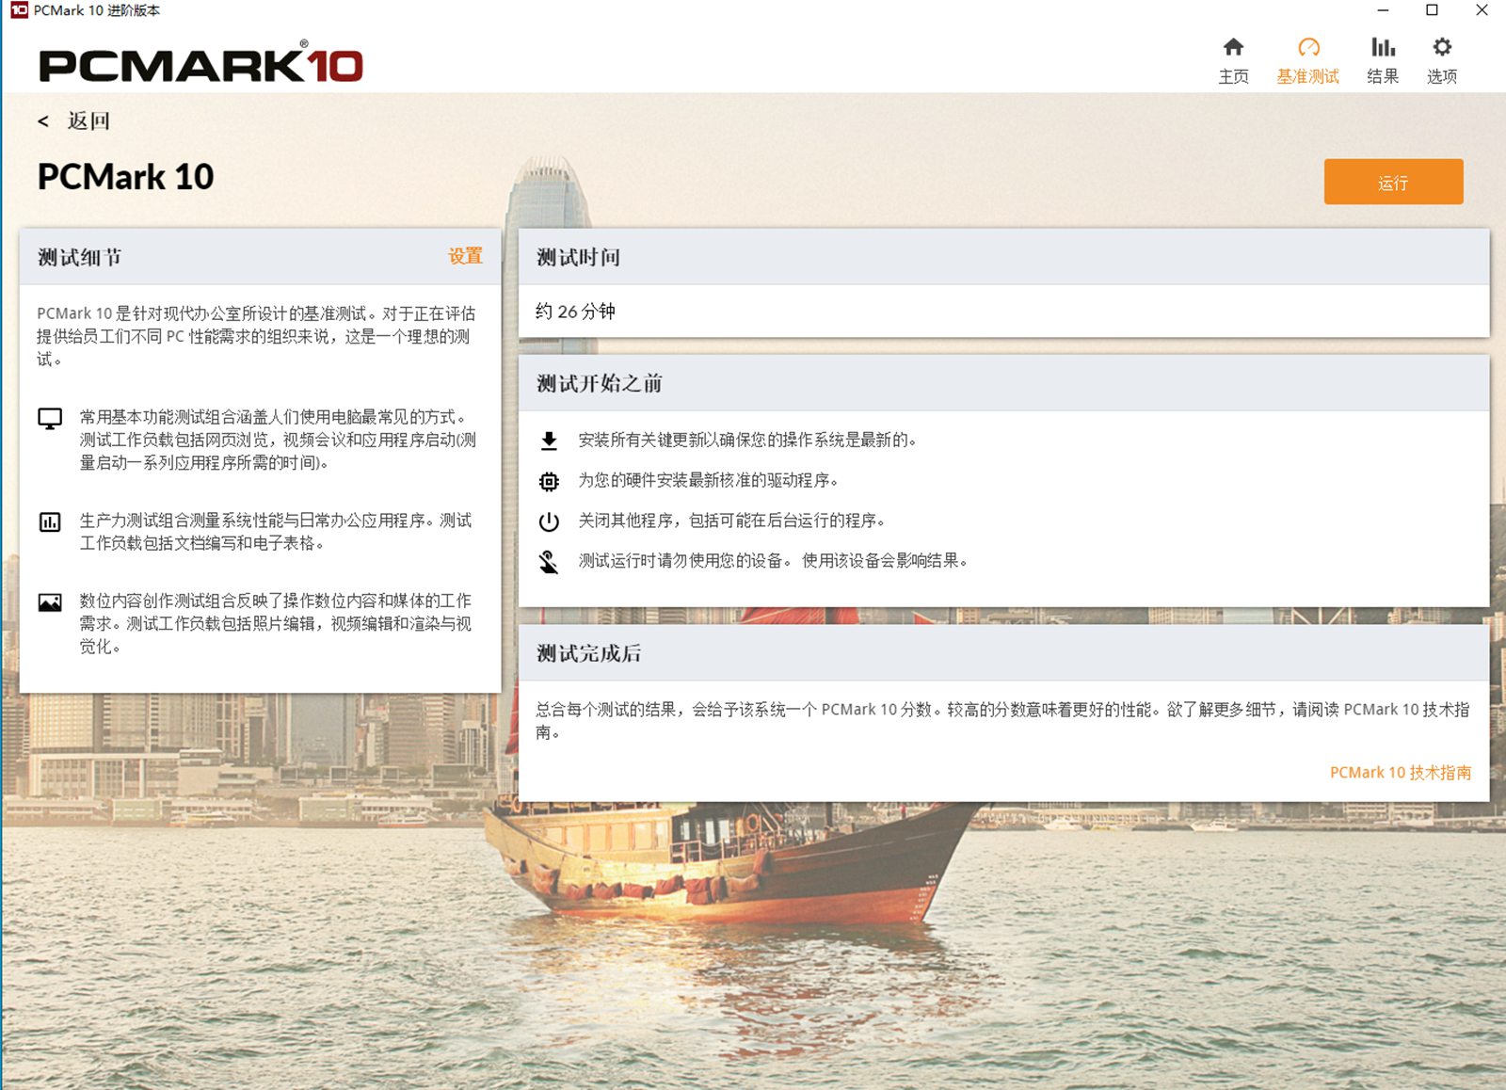Click the 总合每个测试的结果 paragraph
The width and height of the screenshot is (1506, 1090).
pos(1002,721)
